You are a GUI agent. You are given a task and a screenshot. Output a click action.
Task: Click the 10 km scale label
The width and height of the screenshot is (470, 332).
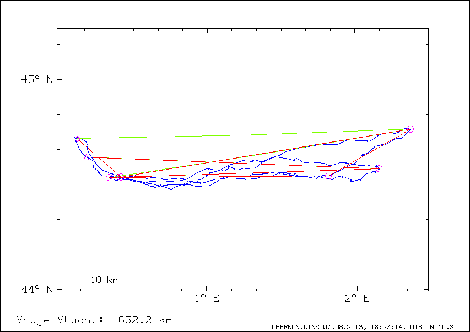point(104,280)
